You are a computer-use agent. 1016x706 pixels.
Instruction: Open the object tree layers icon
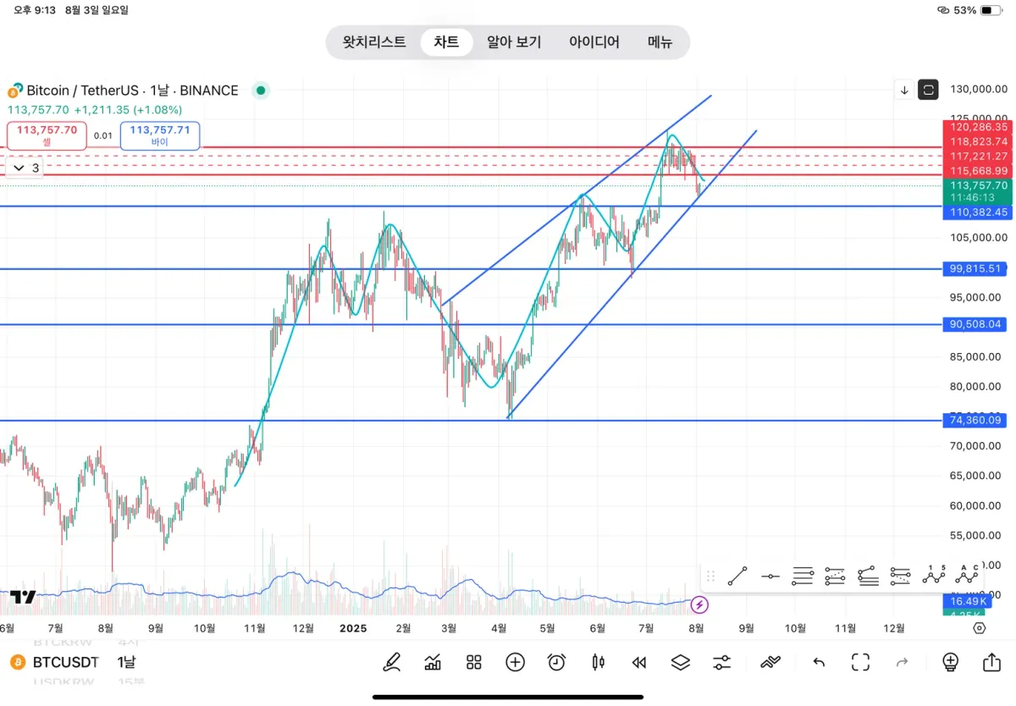tap(681, 662)
